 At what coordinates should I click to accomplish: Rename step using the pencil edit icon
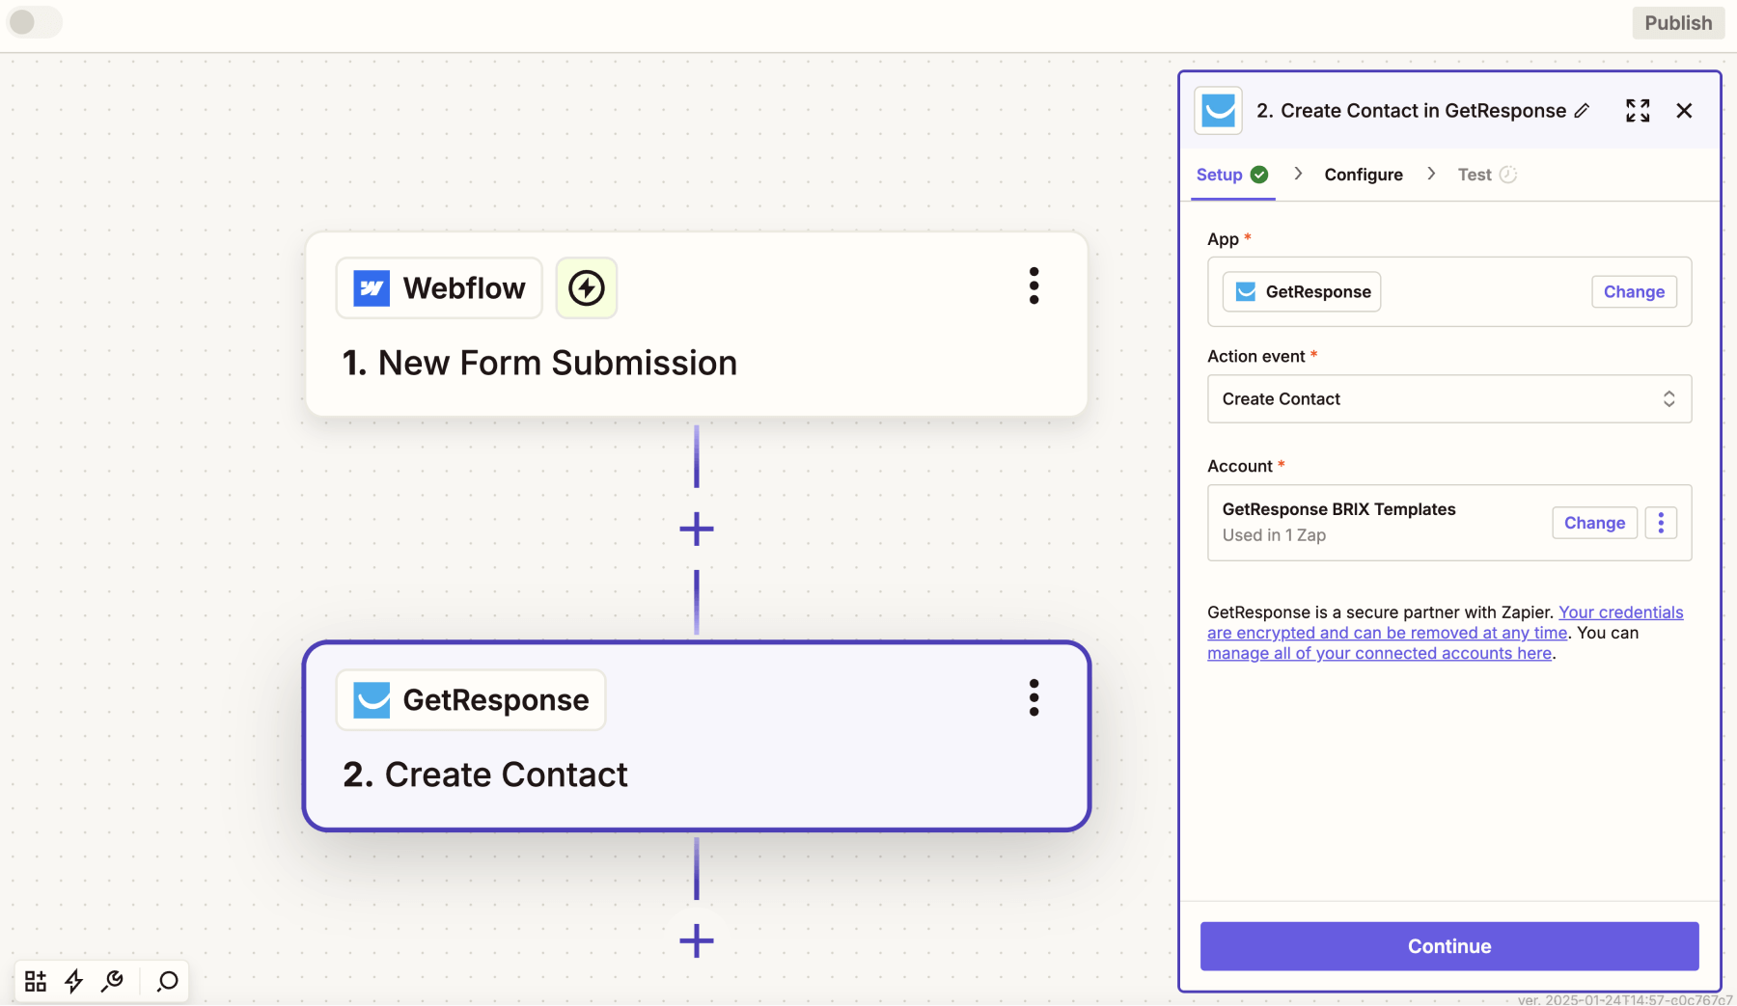click(1582, 111)
